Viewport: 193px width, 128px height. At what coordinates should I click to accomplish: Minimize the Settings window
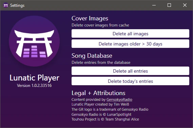[154, 5]
